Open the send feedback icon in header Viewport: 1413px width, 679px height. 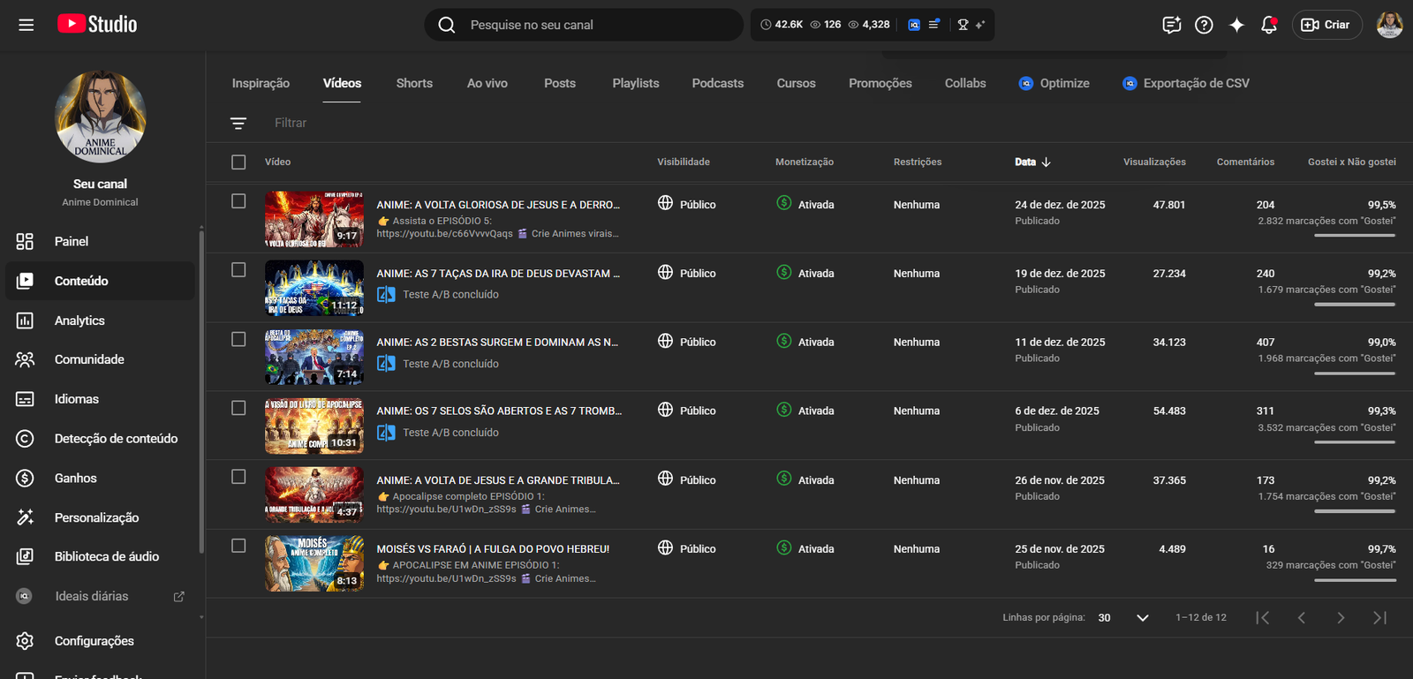(x=1171, y=25)
